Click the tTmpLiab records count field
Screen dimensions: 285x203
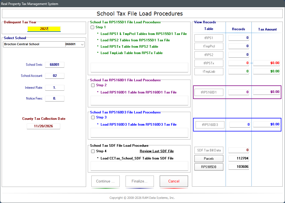point(239,71)
